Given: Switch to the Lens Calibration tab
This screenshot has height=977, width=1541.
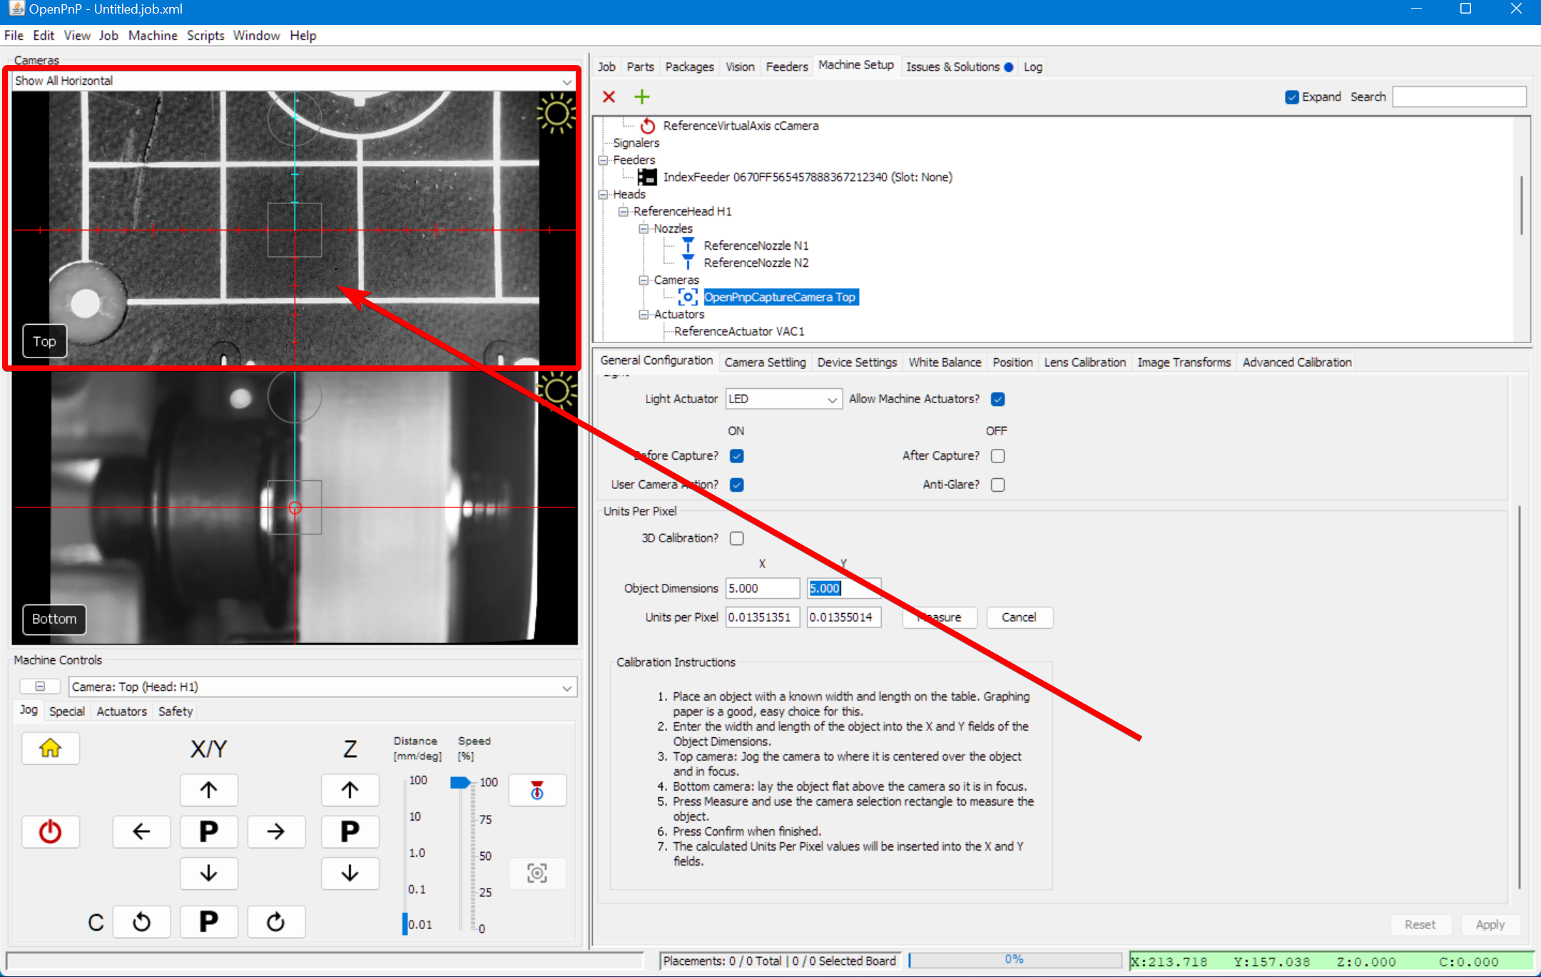Looking at the screenshot, I should pyautogui.click(x=1084, y=362).
